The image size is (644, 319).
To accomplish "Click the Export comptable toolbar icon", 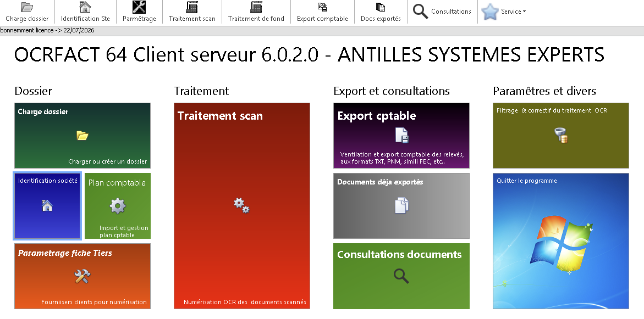I will pos(322,8).
